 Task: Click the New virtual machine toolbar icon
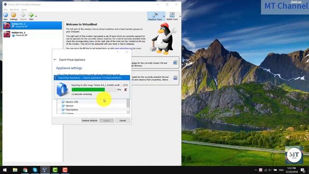(x=5, y=16)
